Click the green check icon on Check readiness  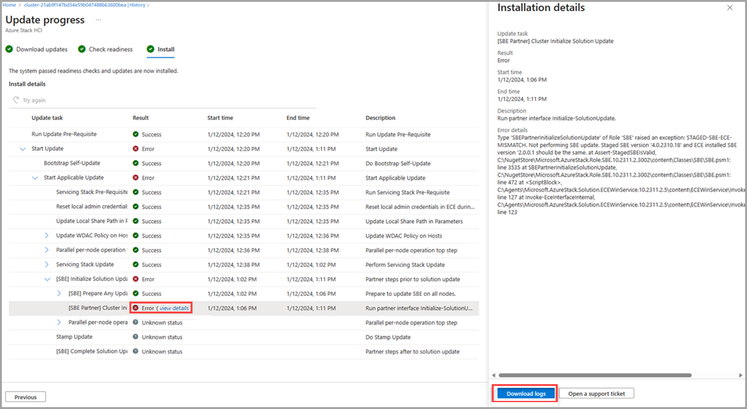82,49
